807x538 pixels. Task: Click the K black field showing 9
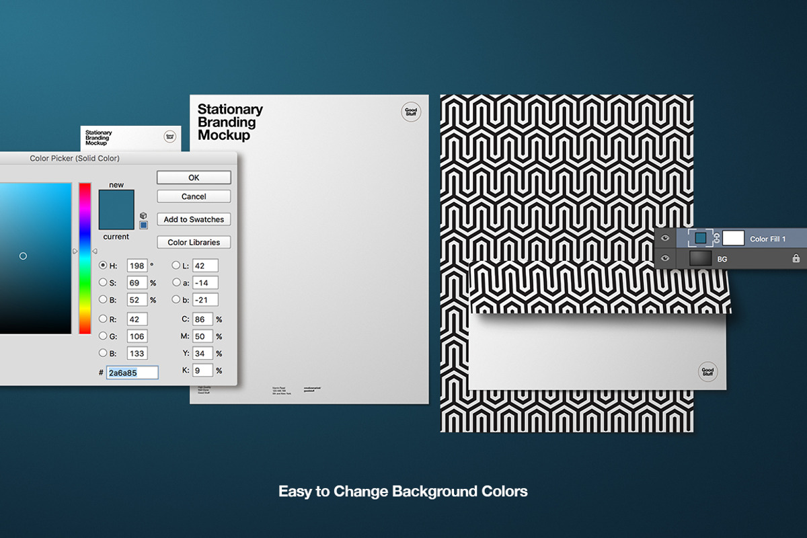203,370
